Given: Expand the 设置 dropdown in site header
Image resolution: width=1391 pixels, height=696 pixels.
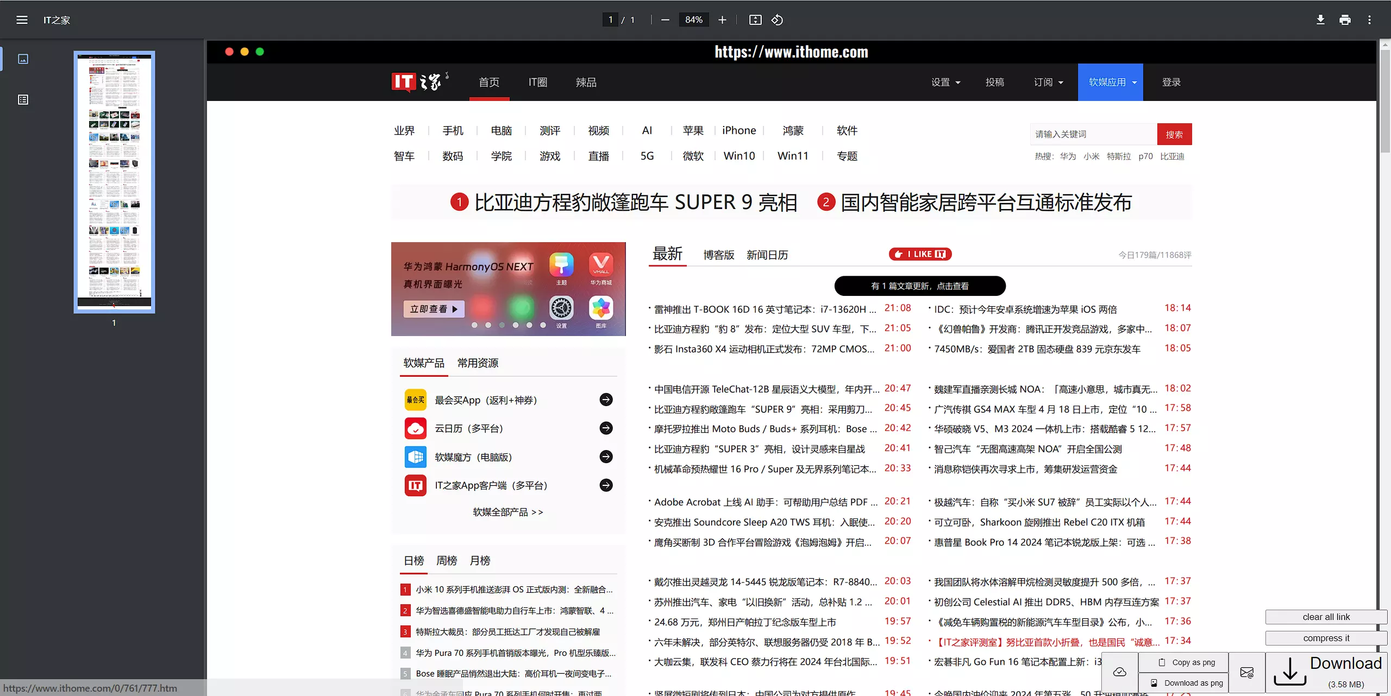Looking at the screenshot, I should point(945,83).
